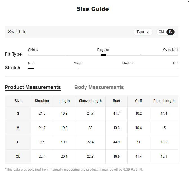Switch units to CM
Image resolution: width=189 pixels, height=176 pixels.
tap(161, 32)
